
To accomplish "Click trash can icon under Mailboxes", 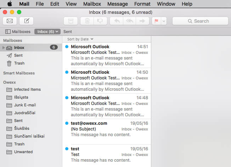I will point(9,63).
